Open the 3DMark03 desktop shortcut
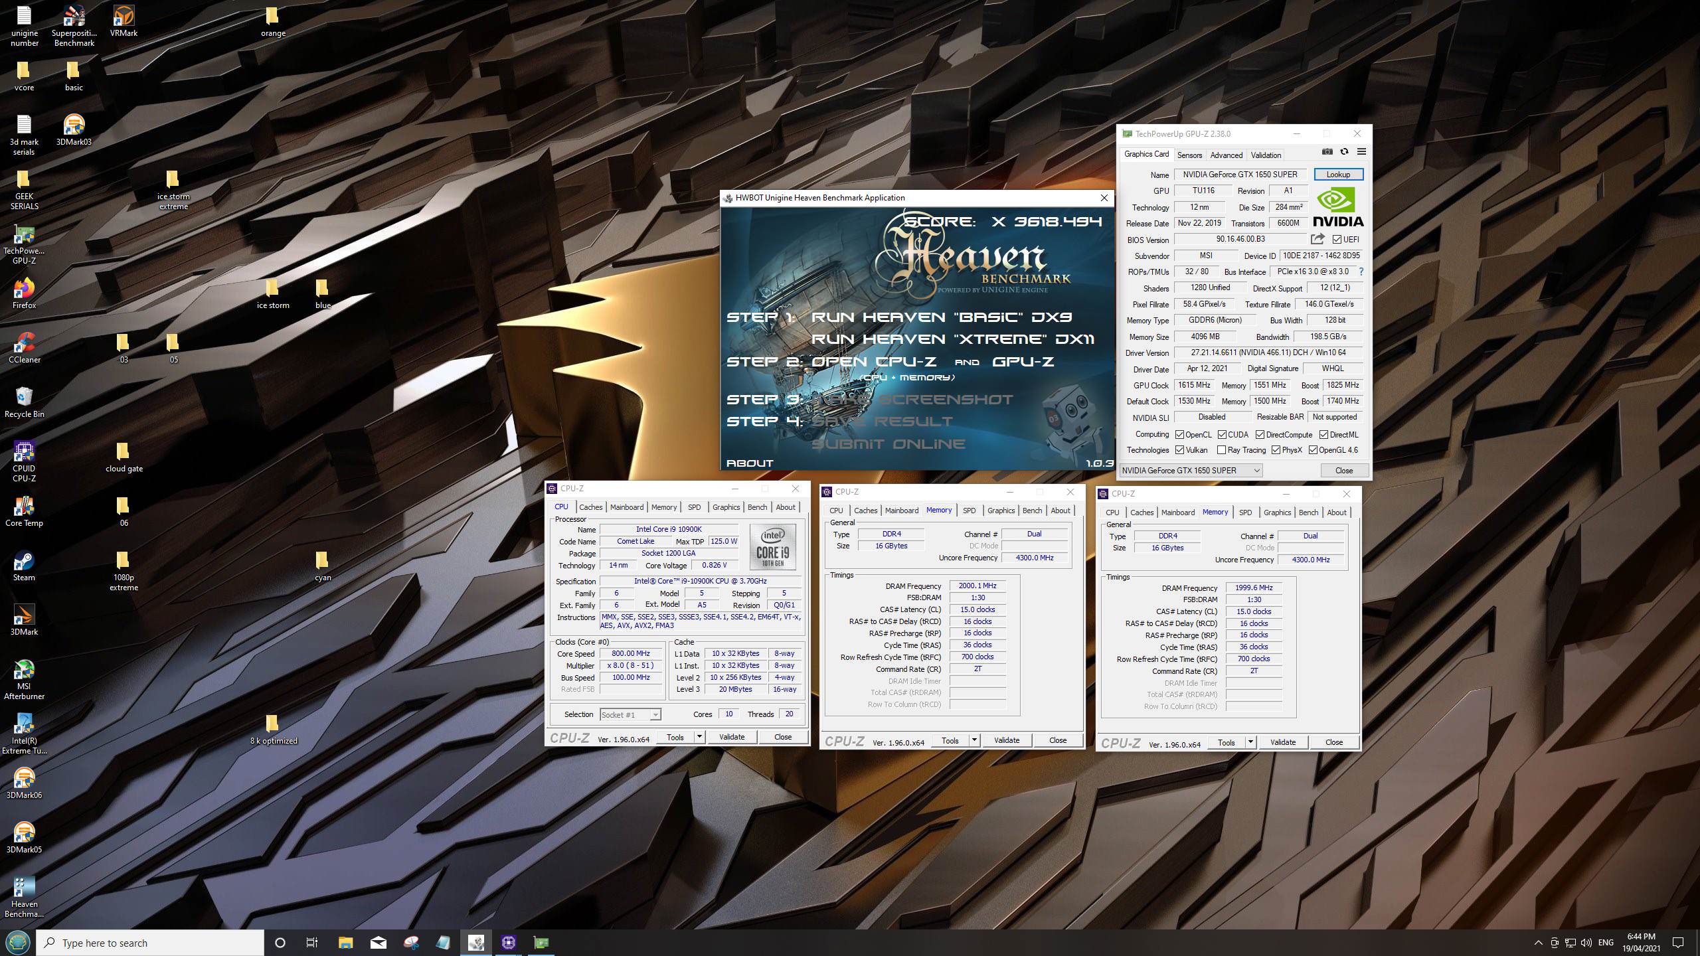Viewport: 1700px width, 956px height. tap(74, 130)
